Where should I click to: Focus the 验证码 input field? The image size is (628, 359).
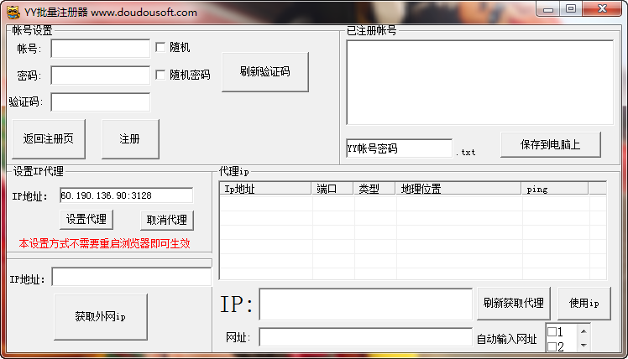tap(101, 102)
